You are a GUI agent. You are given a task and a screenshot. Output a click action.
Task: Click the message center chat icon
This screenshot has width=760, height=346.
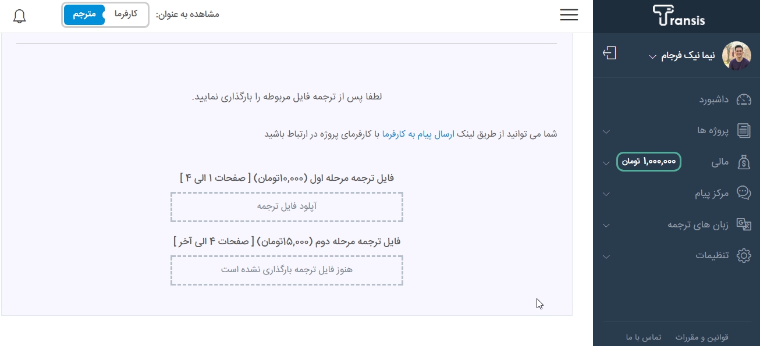click(x=744, y=193)
